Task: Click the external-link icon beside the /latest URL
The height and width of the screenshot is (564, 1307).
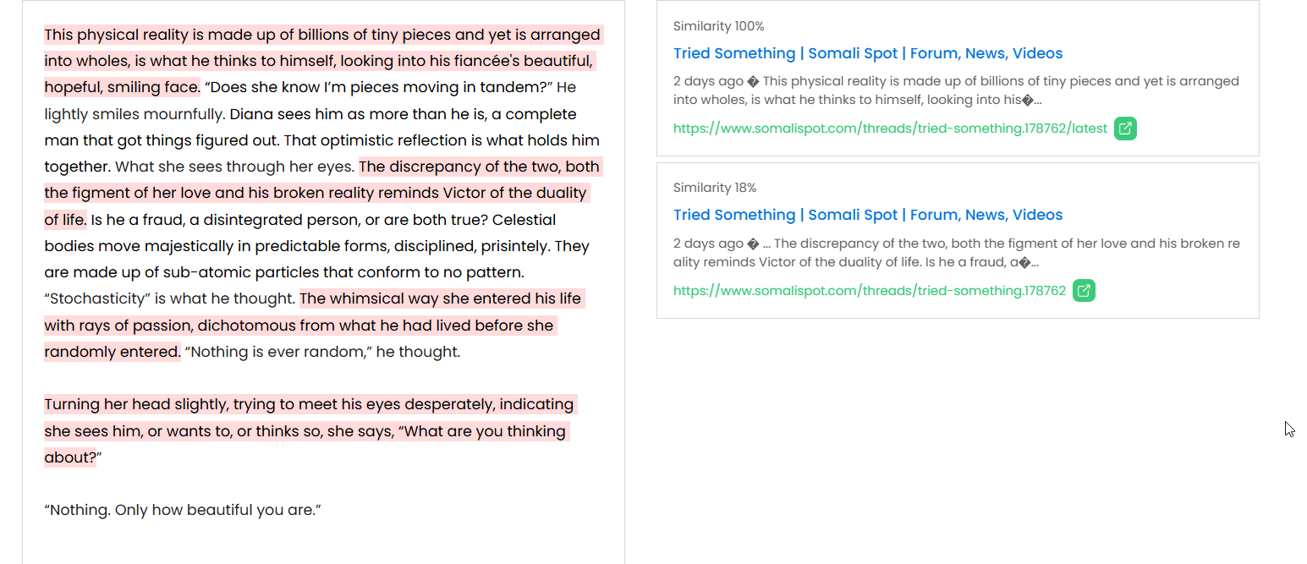Action: tap(1125, 129)
